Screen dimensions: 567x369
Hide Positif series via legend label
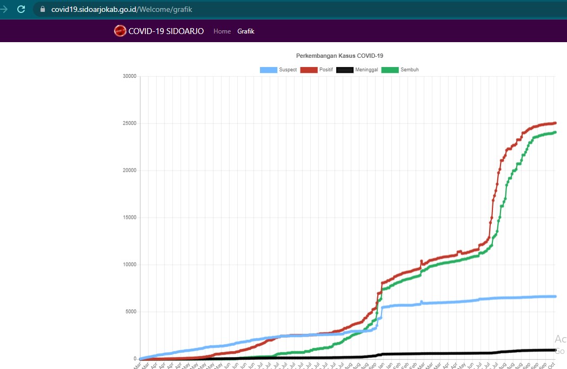(x=326, y=70)
